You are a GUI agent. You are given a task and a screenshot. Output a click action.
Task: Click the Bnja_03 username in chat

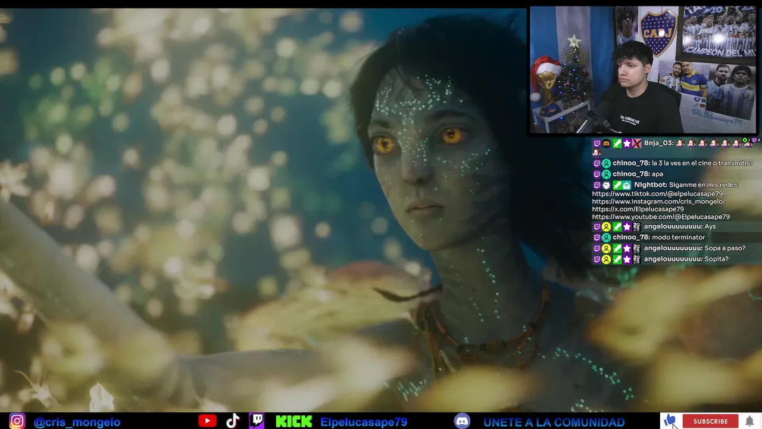click(x=659, y=143)
